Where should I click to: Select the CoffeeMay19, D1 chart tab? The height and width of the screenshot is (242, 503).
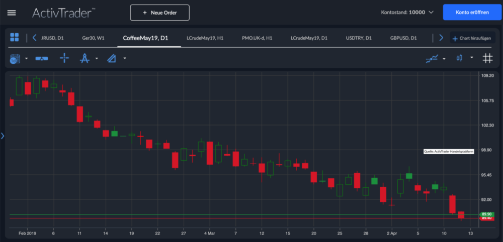point(146,38)
